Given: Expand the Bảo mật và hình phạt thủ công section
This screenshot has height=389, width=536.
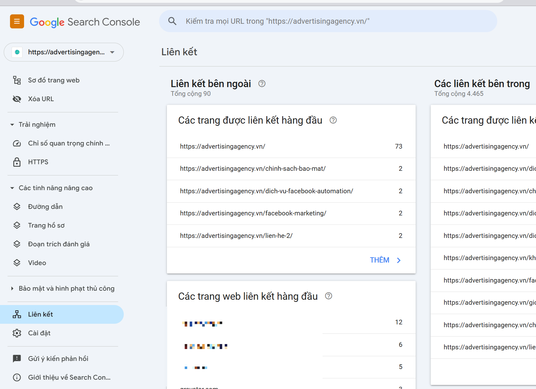Looking at the screenshot, I should (12, 288).
